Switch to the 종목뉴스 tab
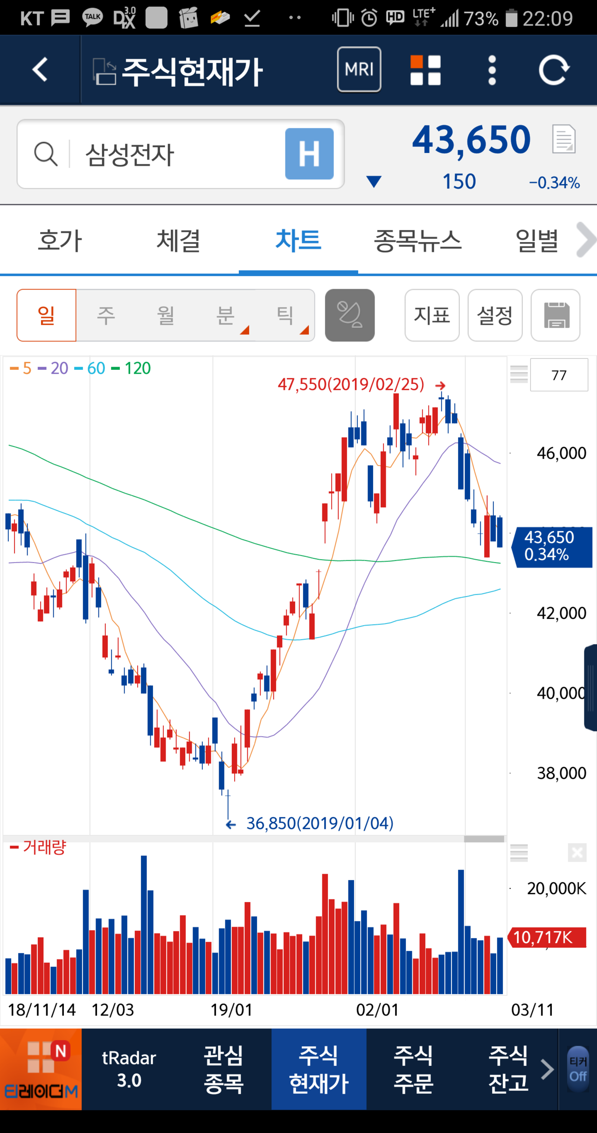 point(417,241)
